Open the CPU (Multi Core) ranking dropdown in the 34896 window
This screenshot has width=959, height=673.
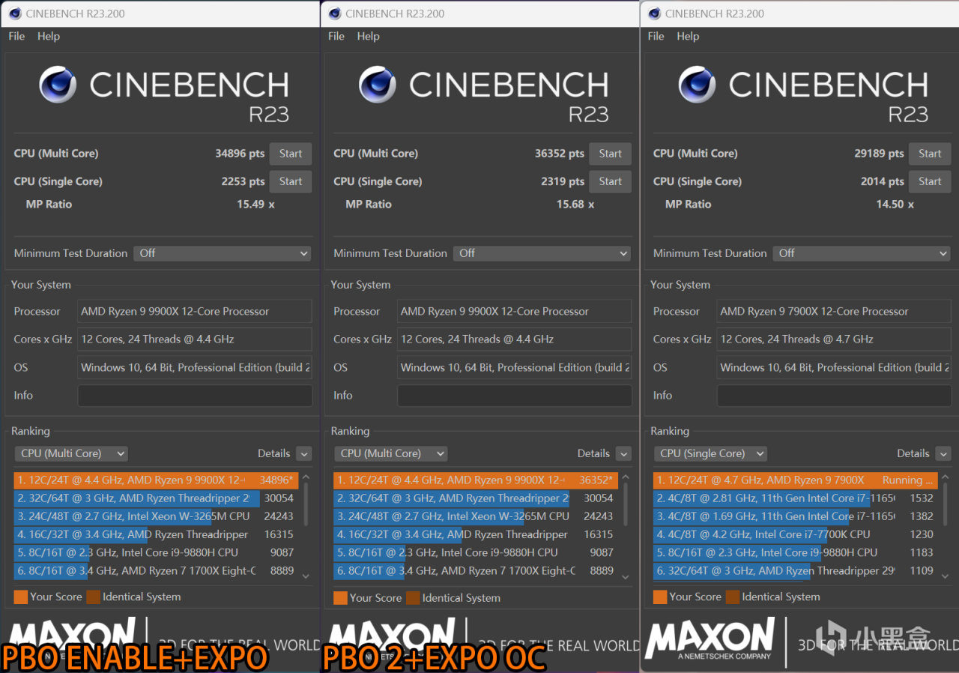[x=71, y=453]
